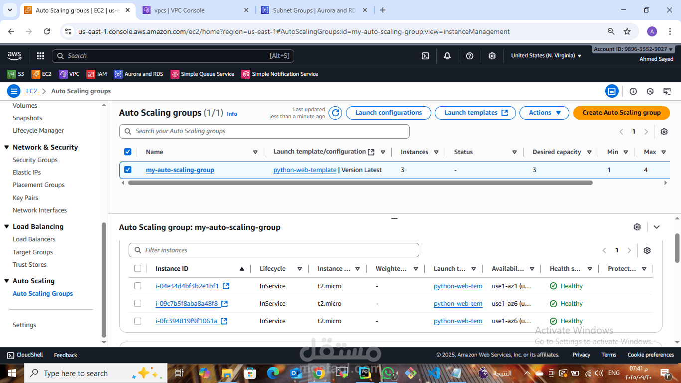Select all instances with header checkbox
The image size is (681, 383).
[x=138, y=268]
